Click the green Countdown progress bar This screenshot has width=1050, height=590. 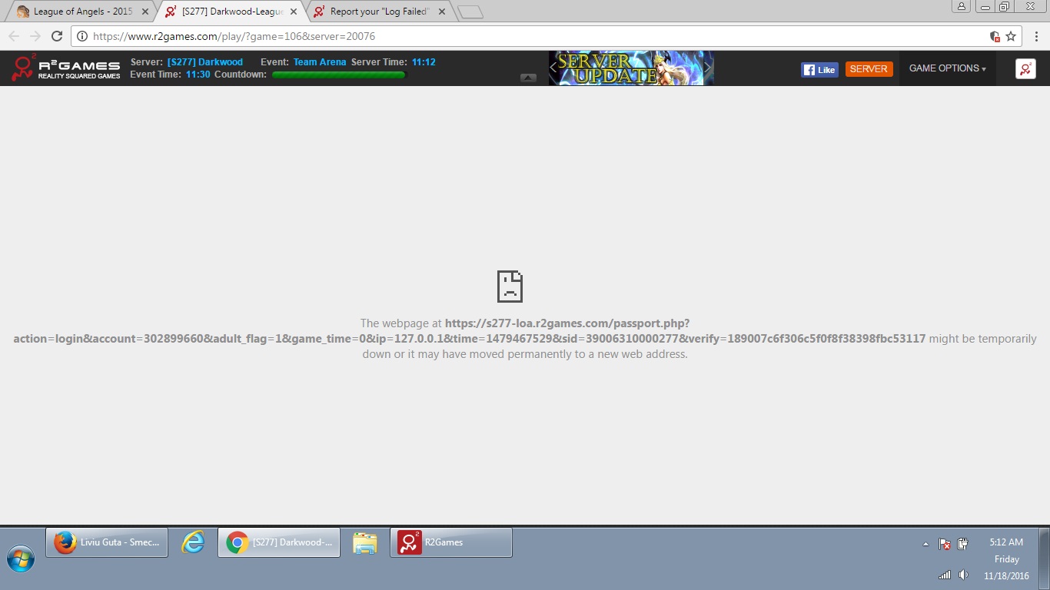click(338, 75)
